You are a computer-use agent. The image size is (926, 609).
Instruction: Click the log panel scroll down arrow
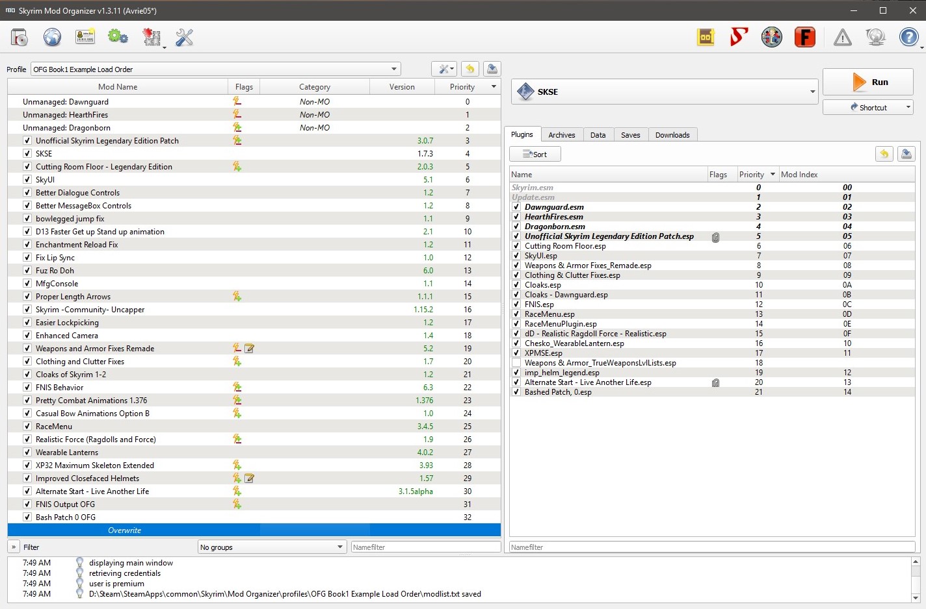pos(916,598)
